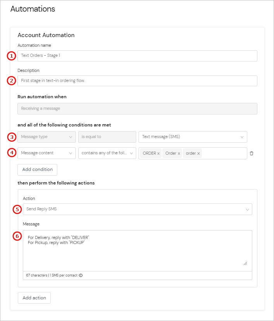Viewport: 274px width, 321px height.
Task: Open the Message content condition dropdown
Action: click(46, 153)
